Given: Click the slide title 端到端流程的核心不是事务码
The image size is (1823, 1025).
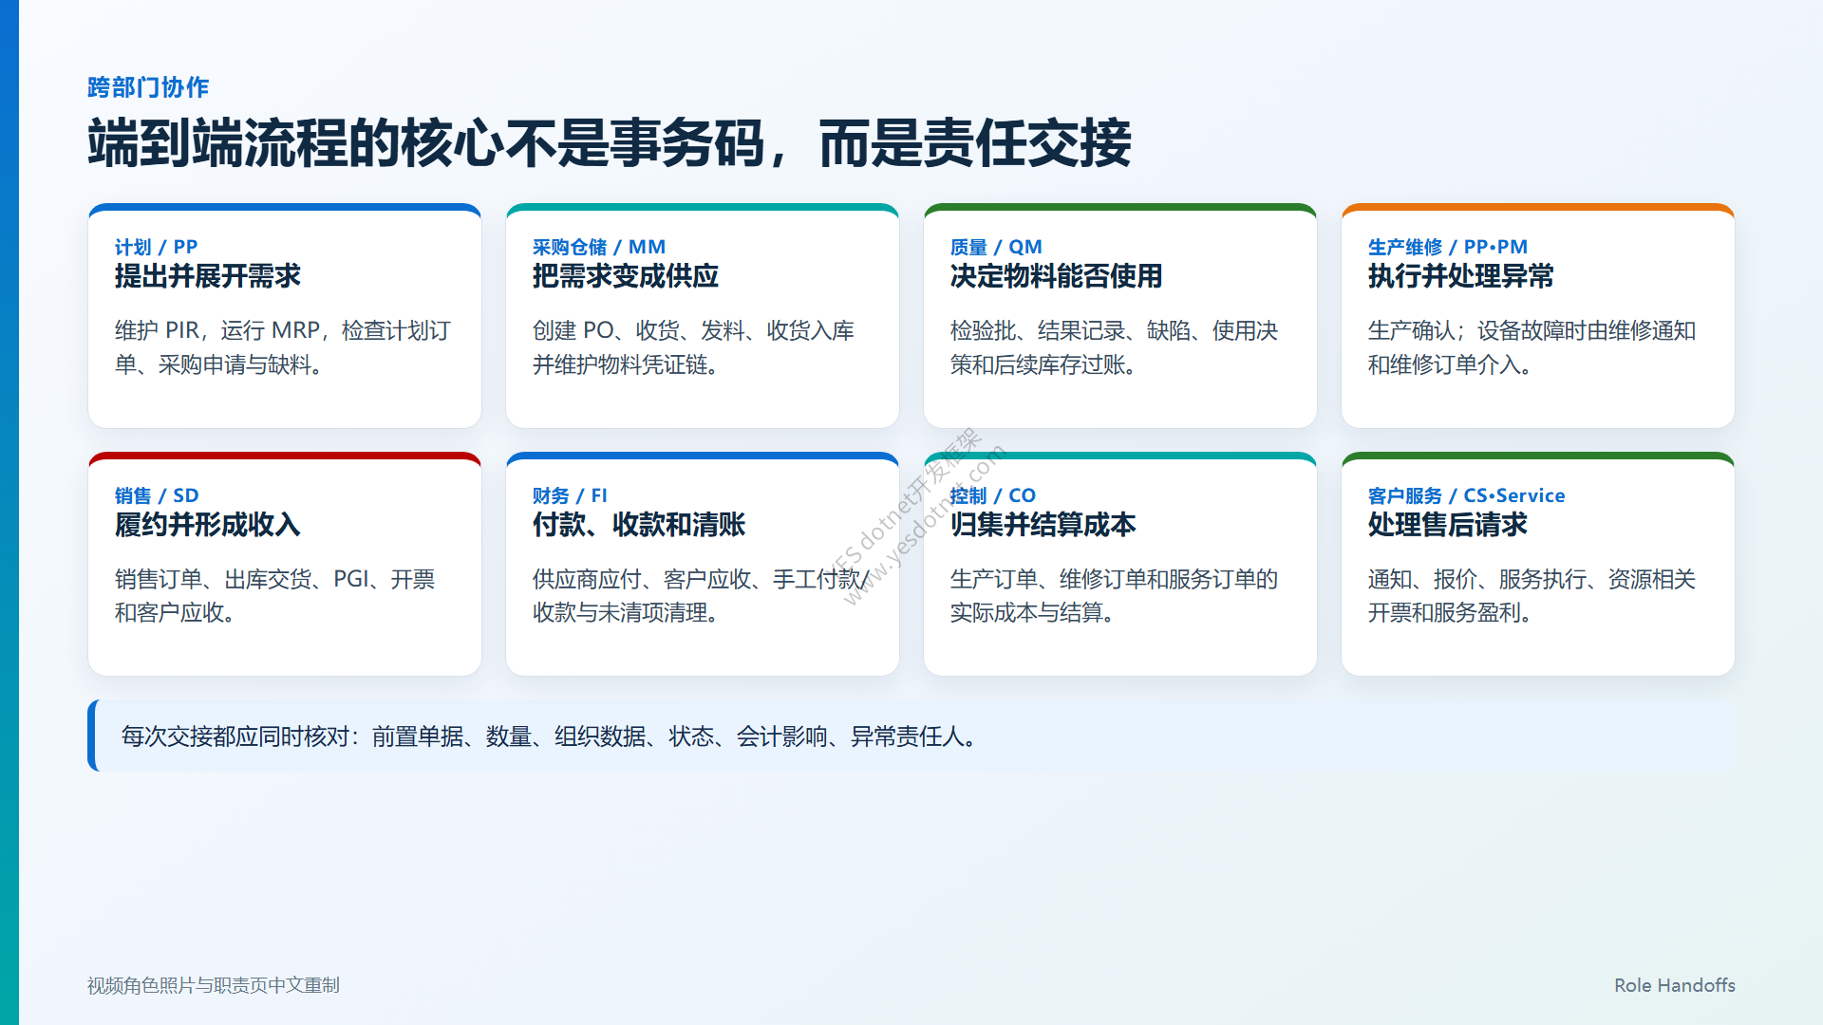Looking at the screenshot, I should 609,143.
